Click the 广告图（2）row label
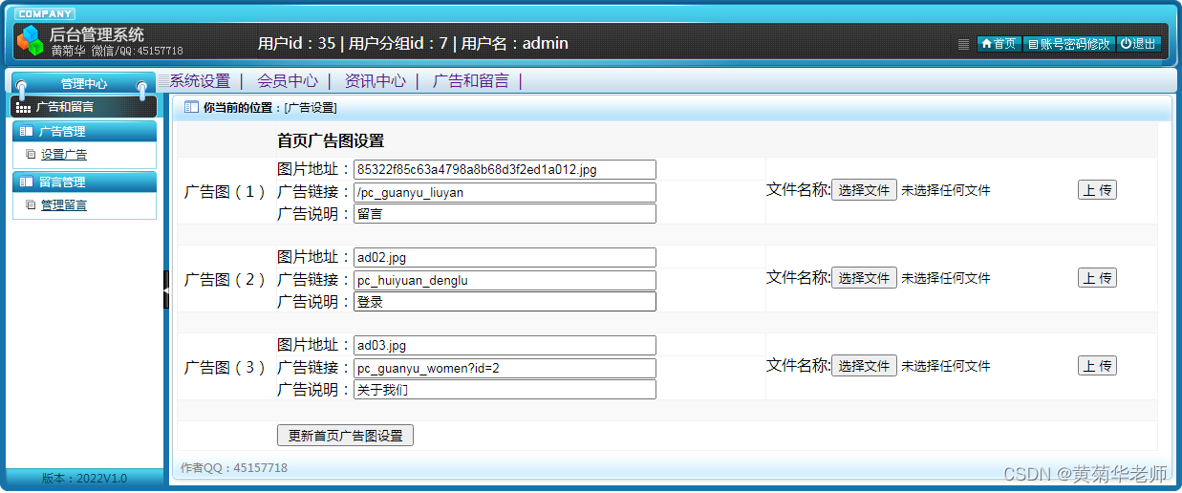The height and width of the screenshot is (493, 1182). [225, 279]
